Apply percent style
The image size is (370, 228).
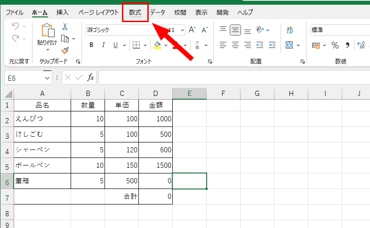[335, 45]
